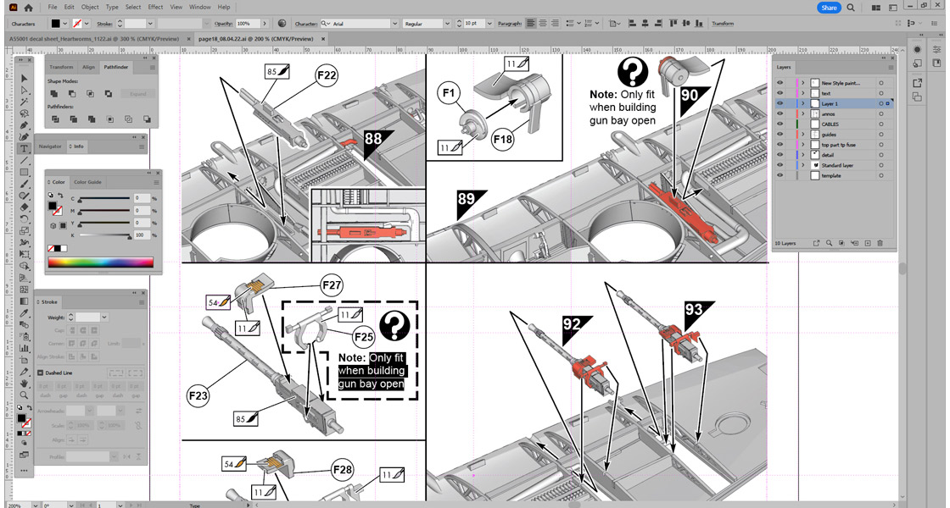This screenshot has width=950, height=508.
Task: Open Character options via the Character link
Action: (308, 23)
